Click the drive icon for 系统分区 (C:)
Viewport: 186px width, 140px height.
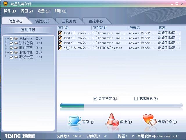point(16,38)
